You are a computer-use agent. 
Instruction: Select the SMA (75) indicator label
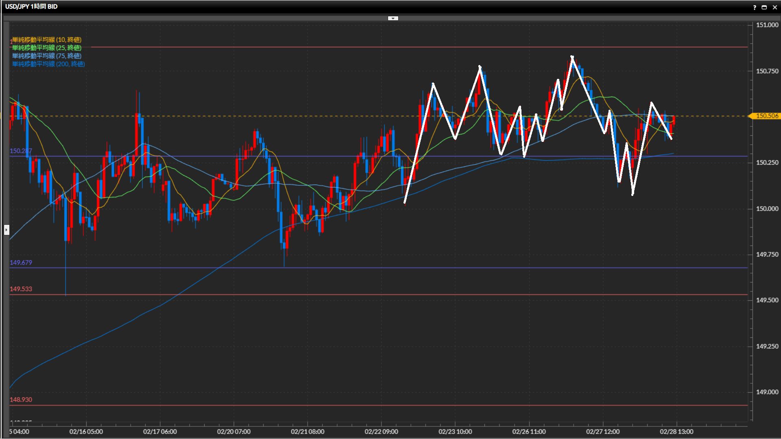pyautogui.click(x=46, y=56)
